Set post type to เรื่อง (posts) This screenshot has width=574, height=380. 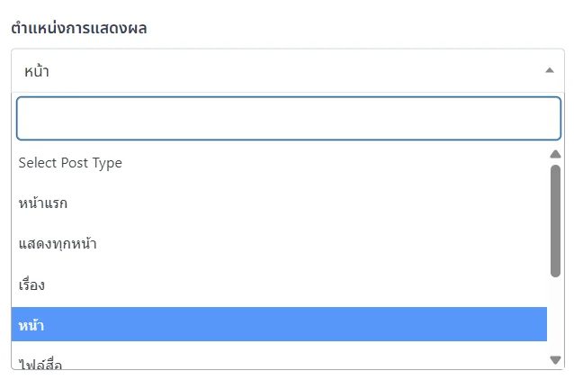tap(31, 285)
